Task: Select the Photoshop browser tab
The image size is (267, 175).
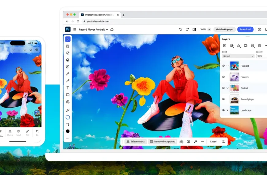Action: point(100,15)
